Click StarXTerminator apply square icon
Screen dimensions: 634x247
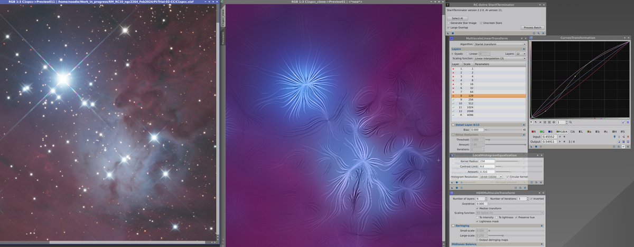pos(453,33)
